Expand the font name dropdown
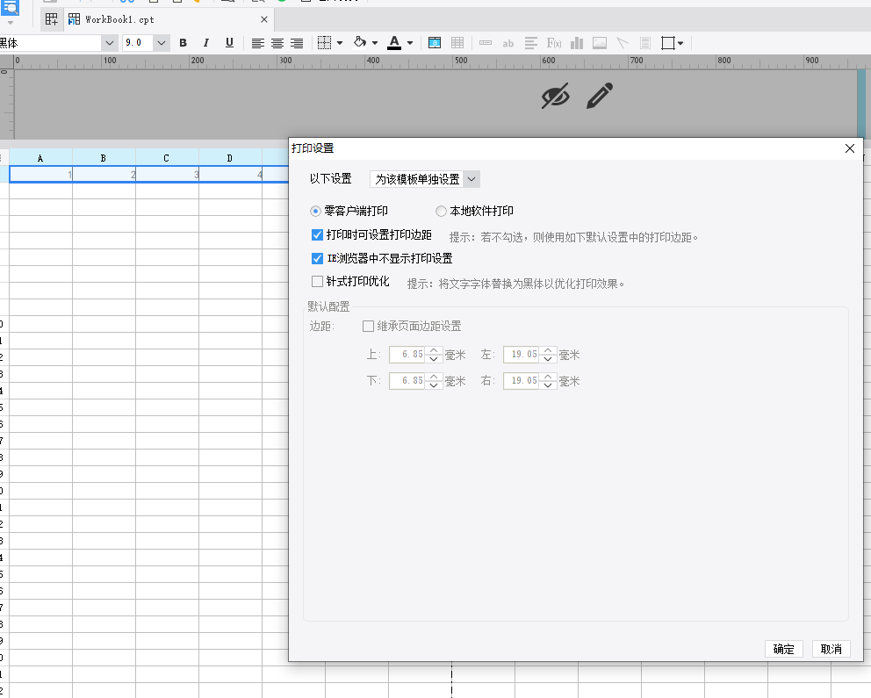This screenshot has height=698, width=871. pos(110,43)
